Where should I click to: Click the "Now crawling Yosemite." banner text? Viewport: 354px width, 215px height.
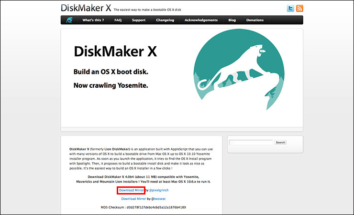(x=111, y=85)
